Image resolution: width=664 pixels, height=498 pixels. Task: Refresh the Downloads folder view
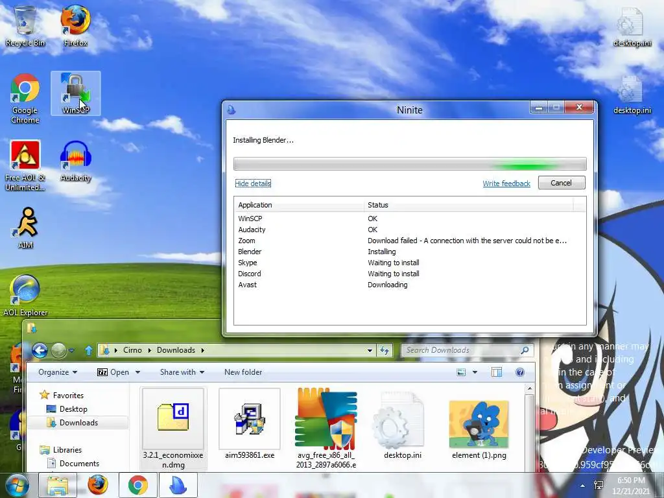pos(385,350)
